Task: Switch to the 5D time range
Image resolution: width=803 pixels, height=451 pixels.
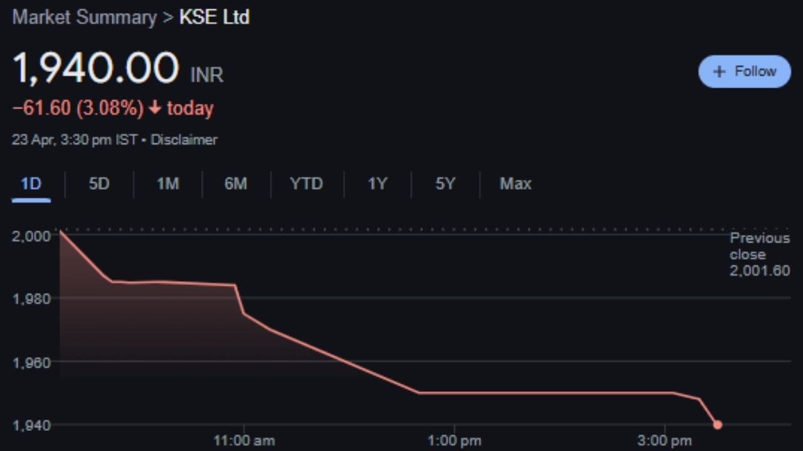Action: coord(98,184)
